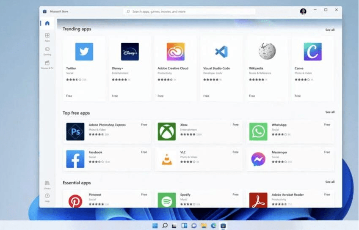Select the Disney+ app icon

tap(130, 52)
